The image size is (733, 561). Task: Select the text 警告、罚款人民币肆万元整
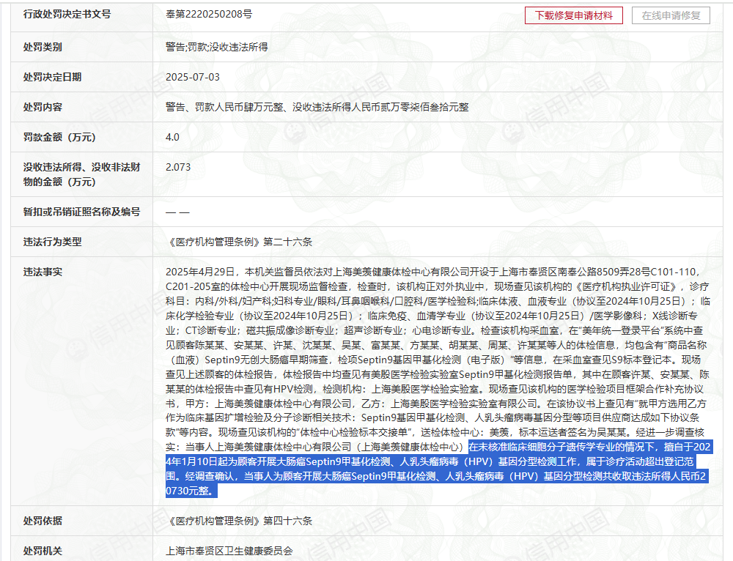tap(224, 107)
